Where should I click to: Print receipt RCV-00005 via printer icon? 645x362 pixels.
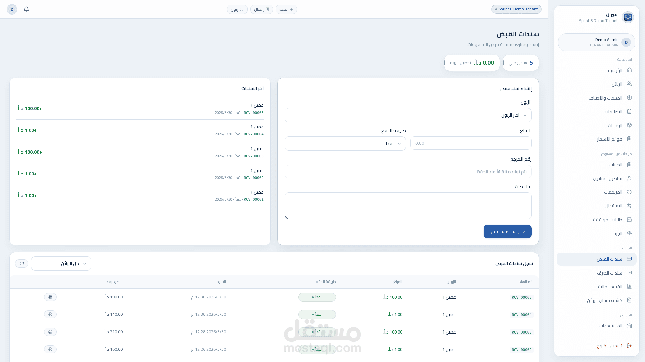(x=50, y=297)
